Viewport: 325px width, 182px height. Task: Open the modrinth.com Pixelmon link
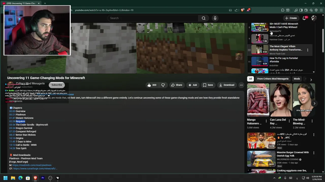[x=32, y=165]
